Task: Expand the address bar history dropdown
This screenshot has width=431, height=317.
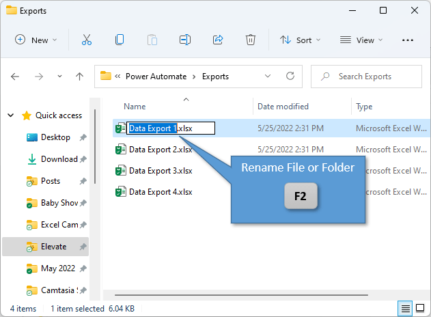Action: 270,77
